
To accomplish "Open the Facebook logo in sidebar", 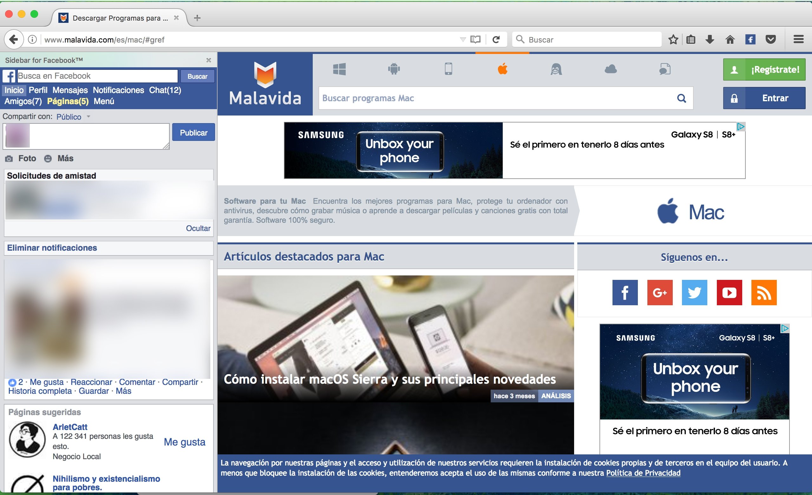I will point(9,76).
